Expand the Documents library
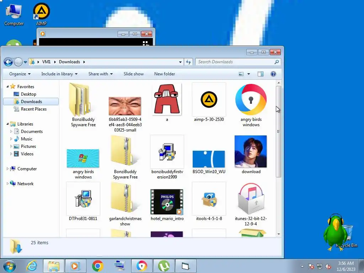 [11, 132]
